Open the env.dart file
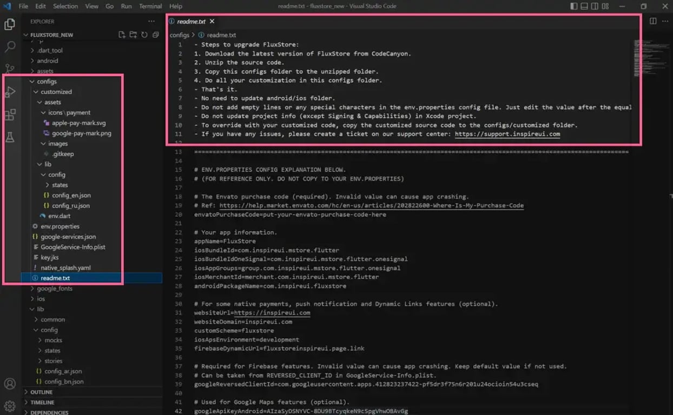 coord(59,216)
